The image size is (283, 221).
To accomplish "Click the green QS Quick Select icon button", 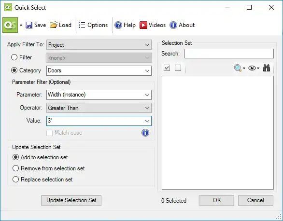I will 10,25.
